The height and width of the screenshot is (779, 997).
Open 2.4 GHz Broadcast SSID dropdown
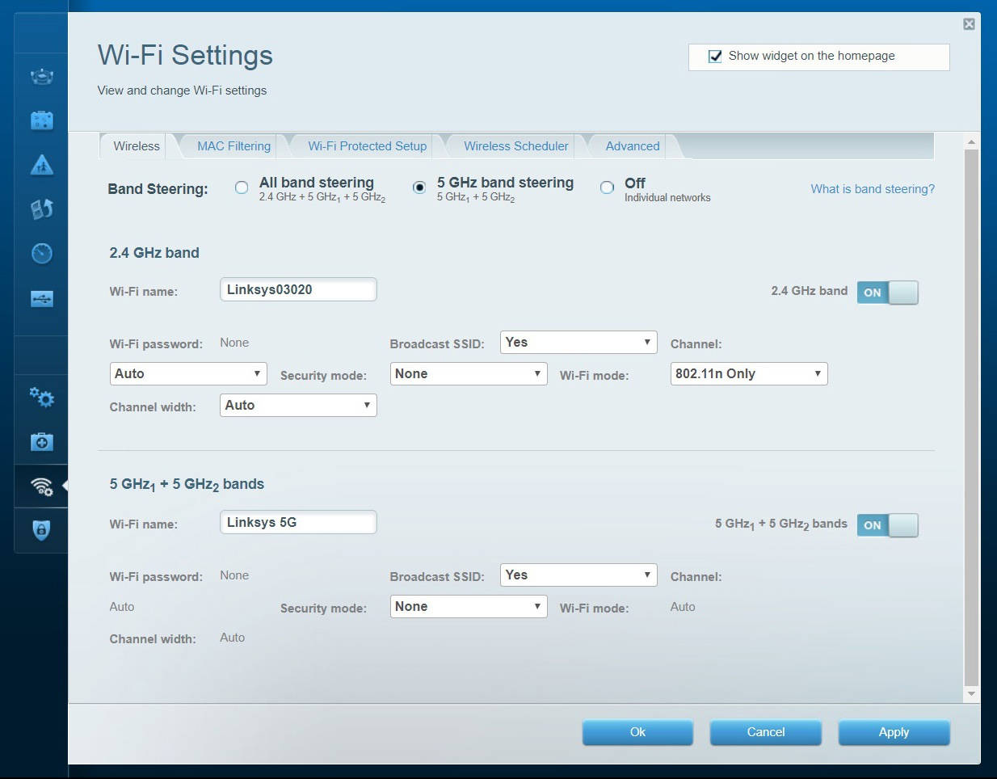pos(578,342)
